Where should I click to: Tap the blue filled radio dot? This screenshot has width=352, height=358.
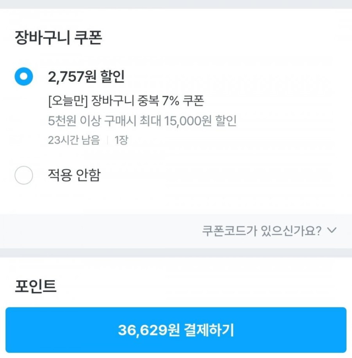[24, 77]
